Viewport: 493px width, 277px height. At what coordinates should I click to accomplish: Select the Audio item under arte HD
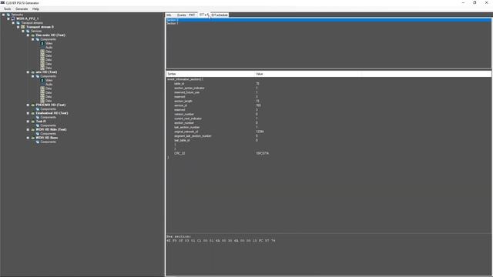pyautogui.click(x=49, y=85)
